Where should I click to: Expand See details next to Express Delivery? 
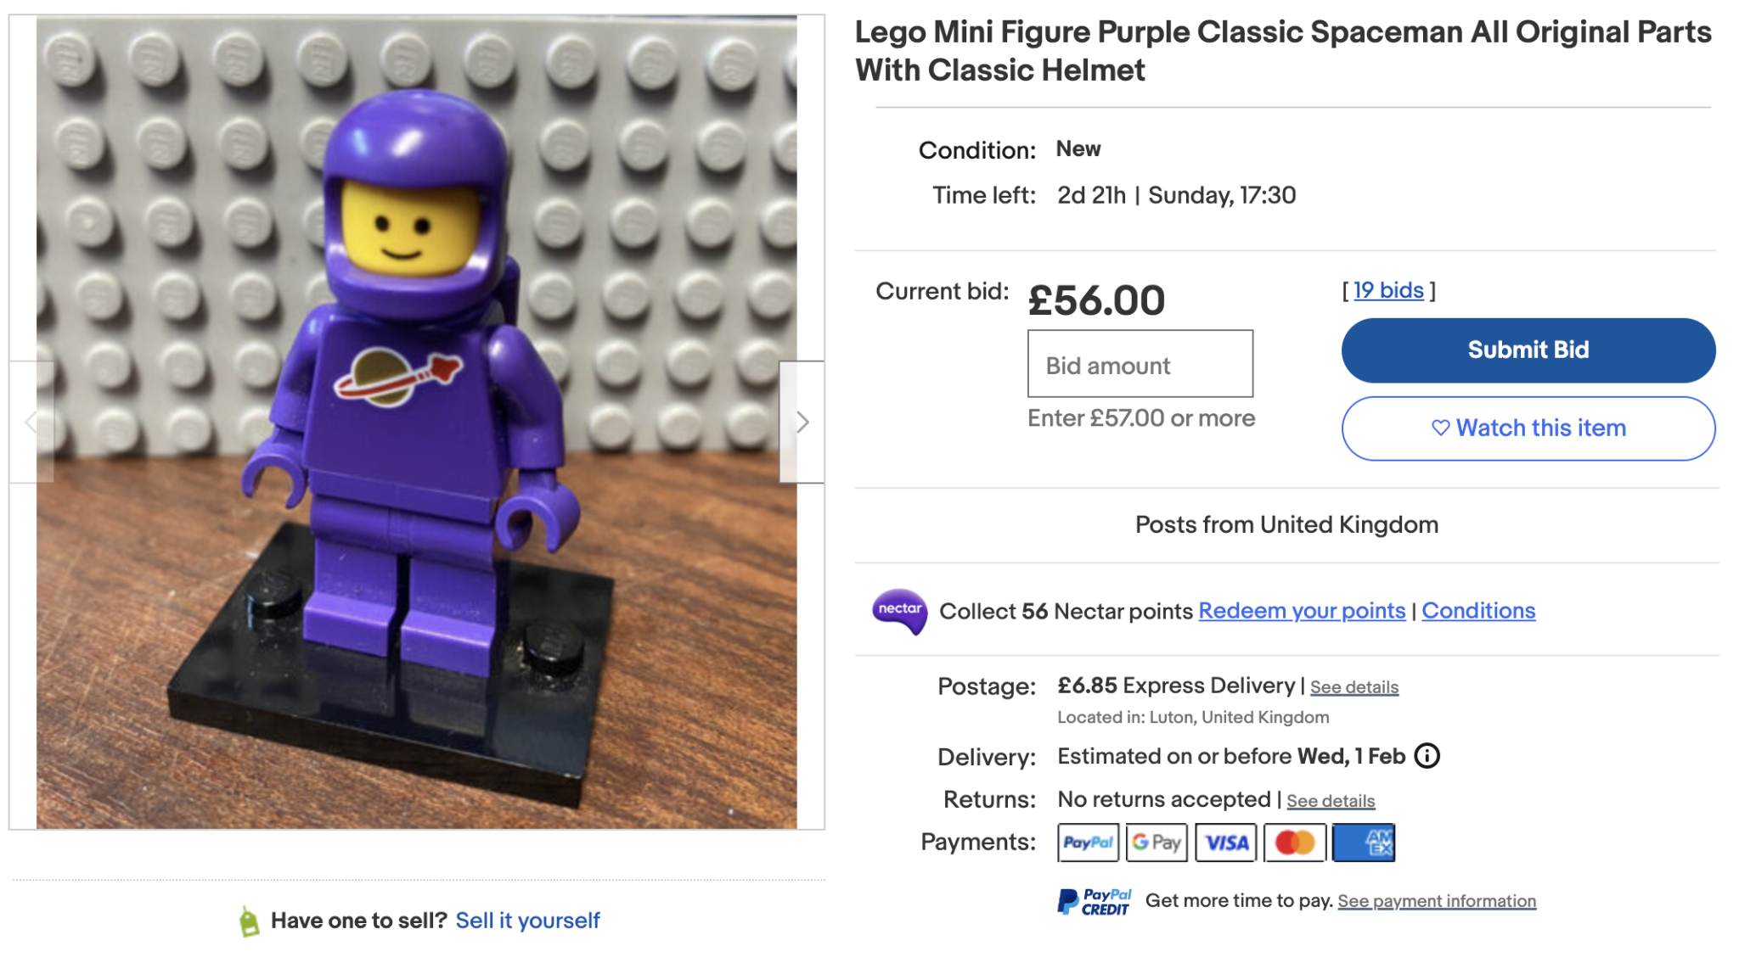[x=1354, y=687]
